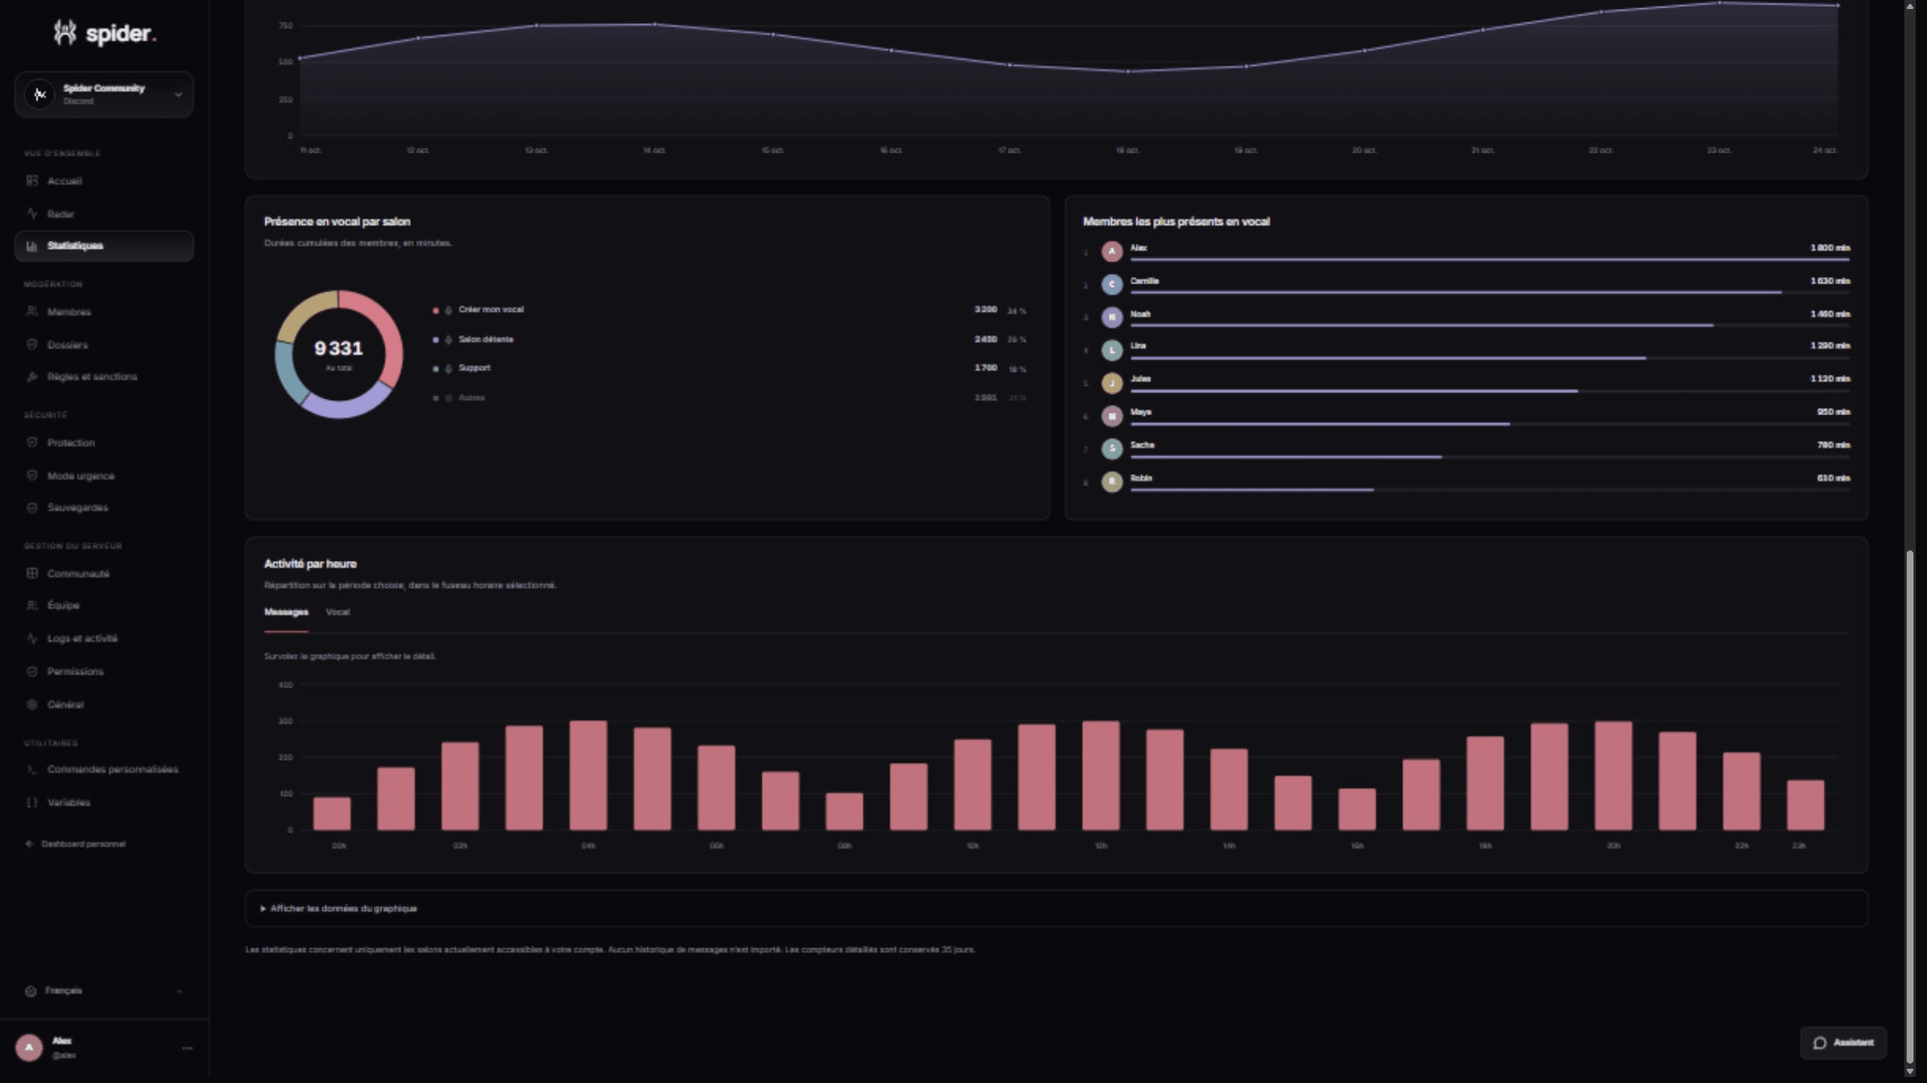Click the Variables braces icon
Screen dimensions: 1927x1083
click(32, 802)
